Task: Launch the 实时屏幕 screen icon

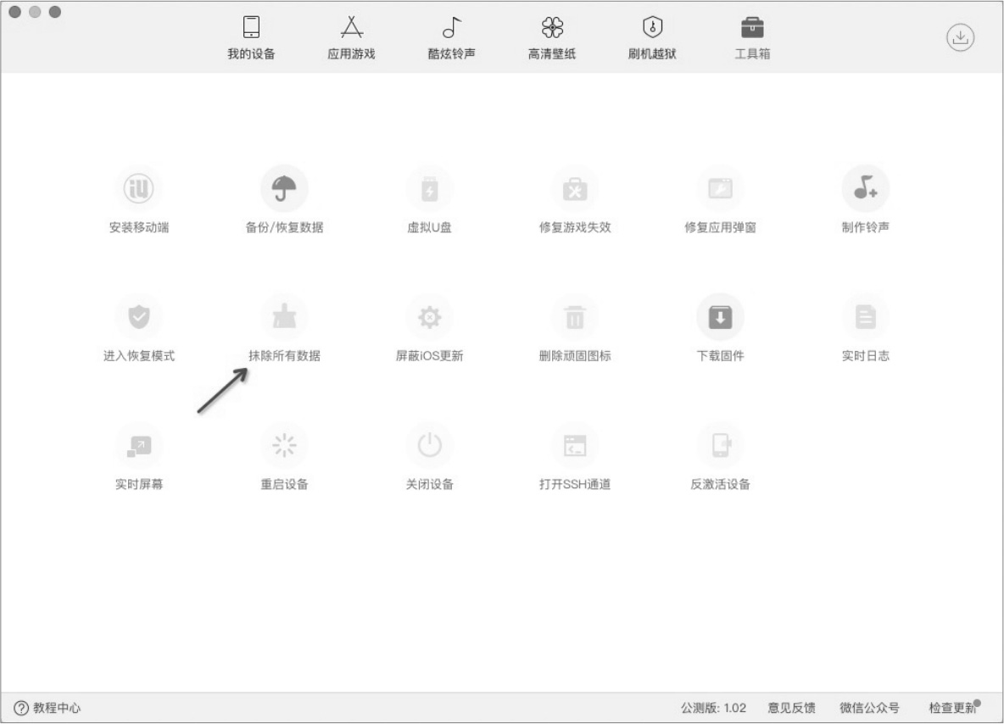Action: [x=139, y=445]
